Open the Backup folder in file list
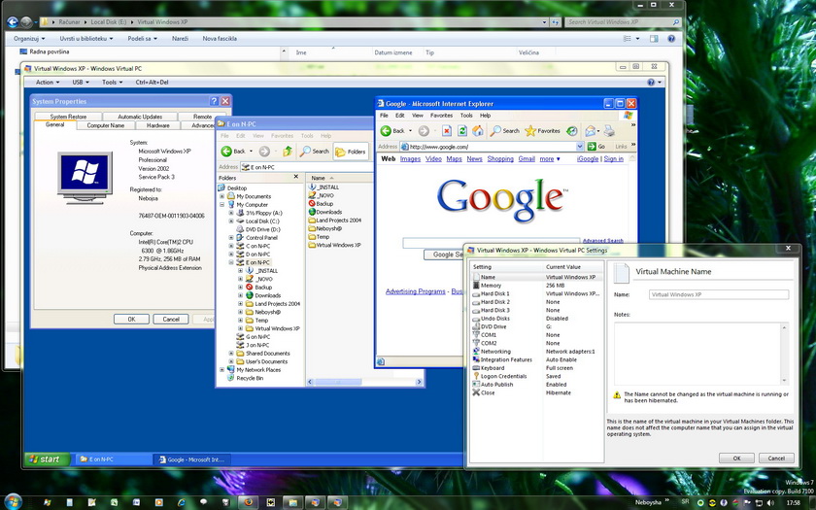 pos(323,204)
